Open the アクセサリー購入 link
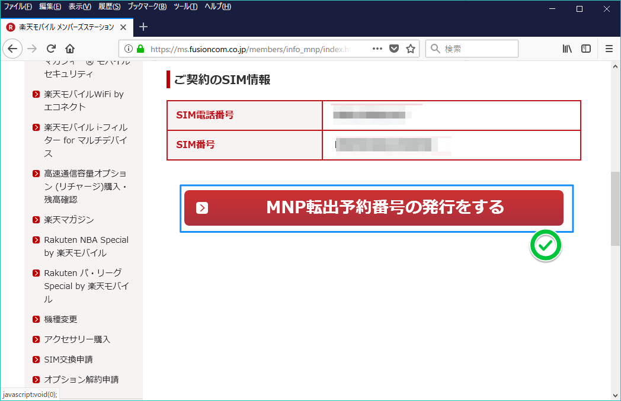 pos(77,339)
